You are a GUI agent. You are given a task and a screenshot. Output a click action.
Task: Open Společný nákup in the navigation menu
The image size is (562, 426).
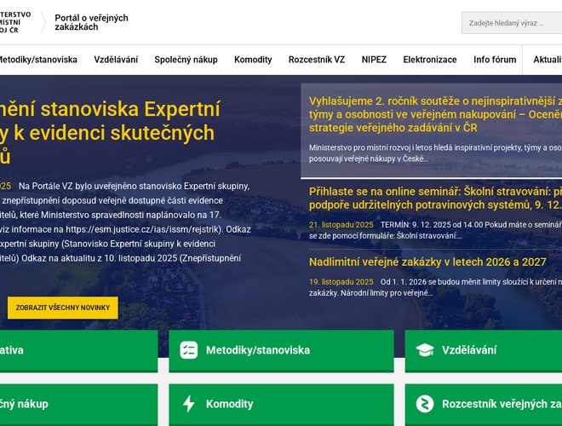[186, 60]
